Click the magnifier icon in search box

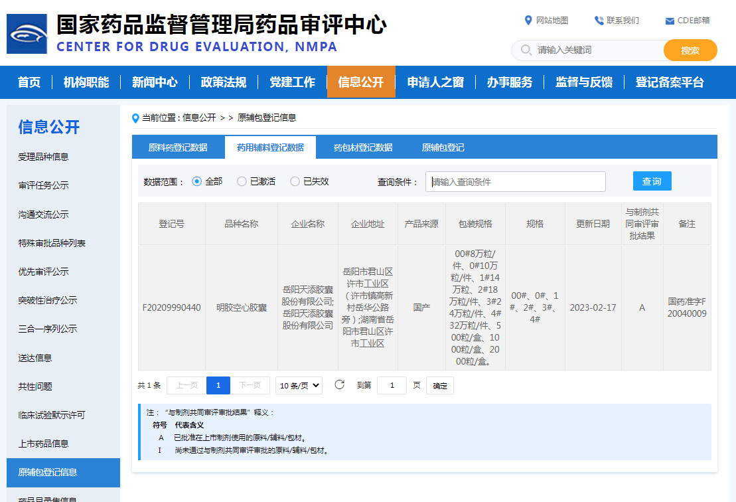(x=526, y=50)
